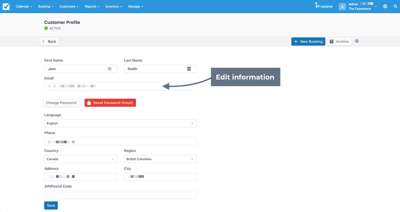Archive this customer

click(339, 41)
